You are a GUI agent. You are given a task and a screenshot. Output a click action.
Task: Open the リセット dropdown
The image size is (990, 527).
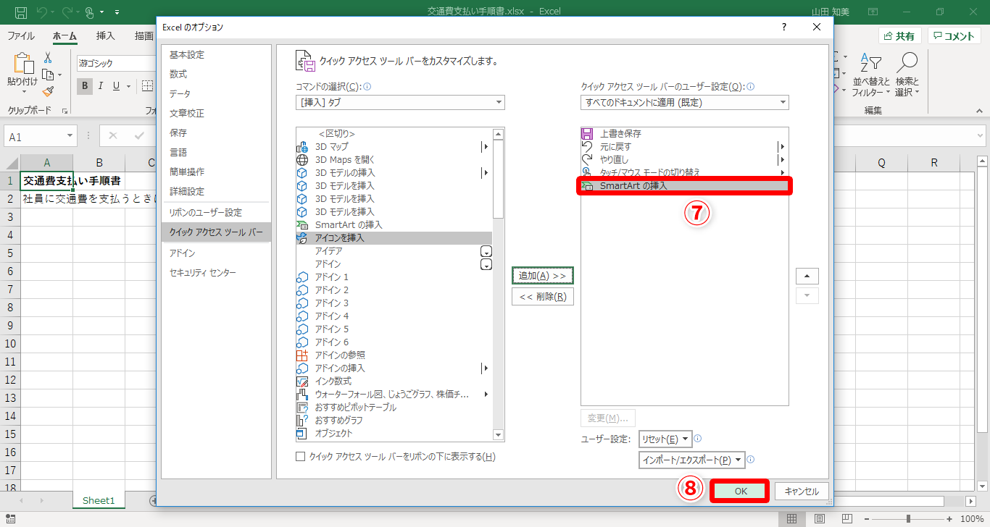pos(665,439)
